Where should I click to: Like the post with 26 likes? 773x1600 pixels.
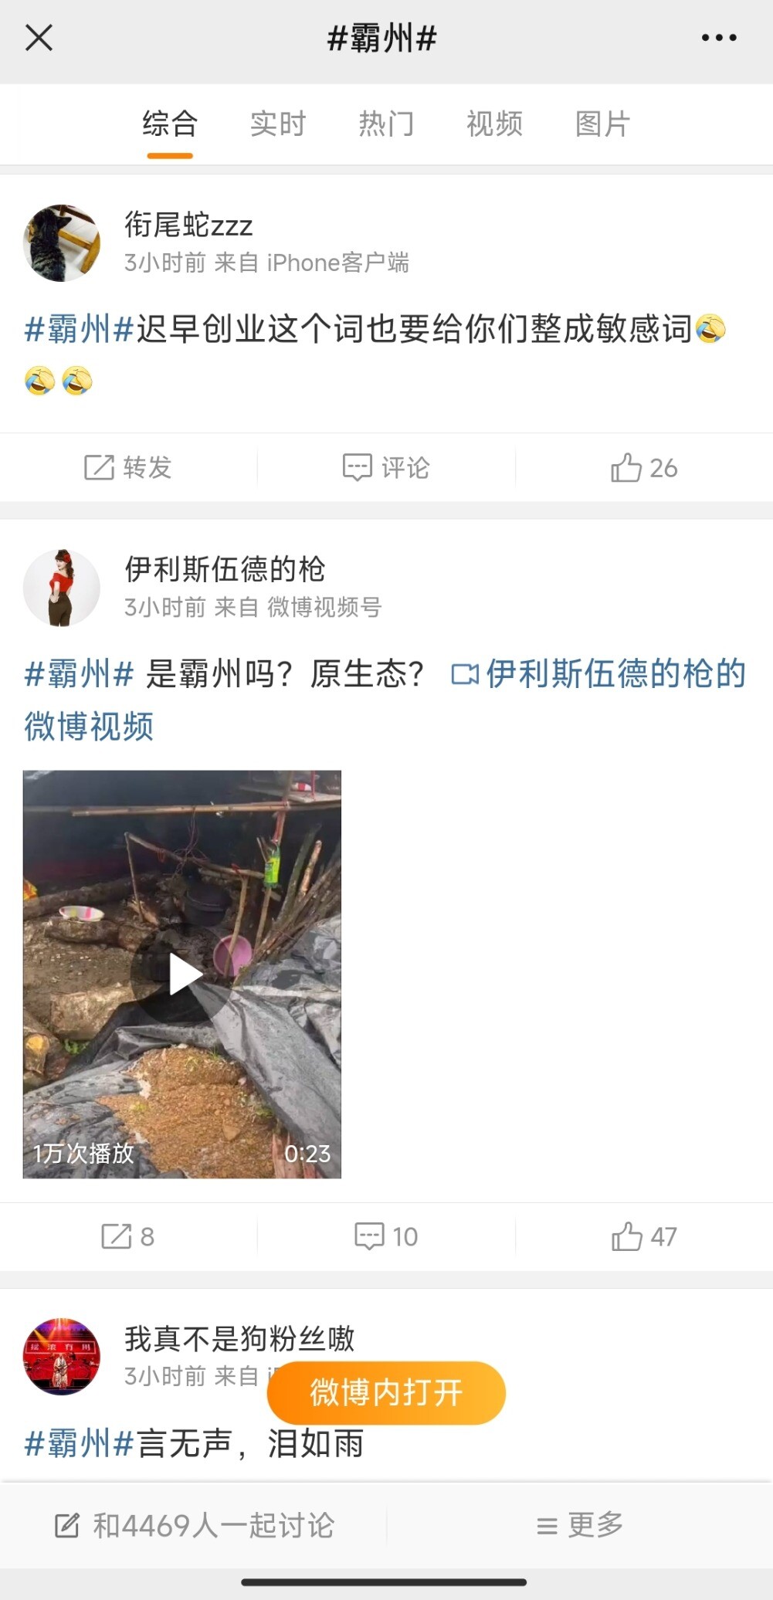[x=644, y=467]
